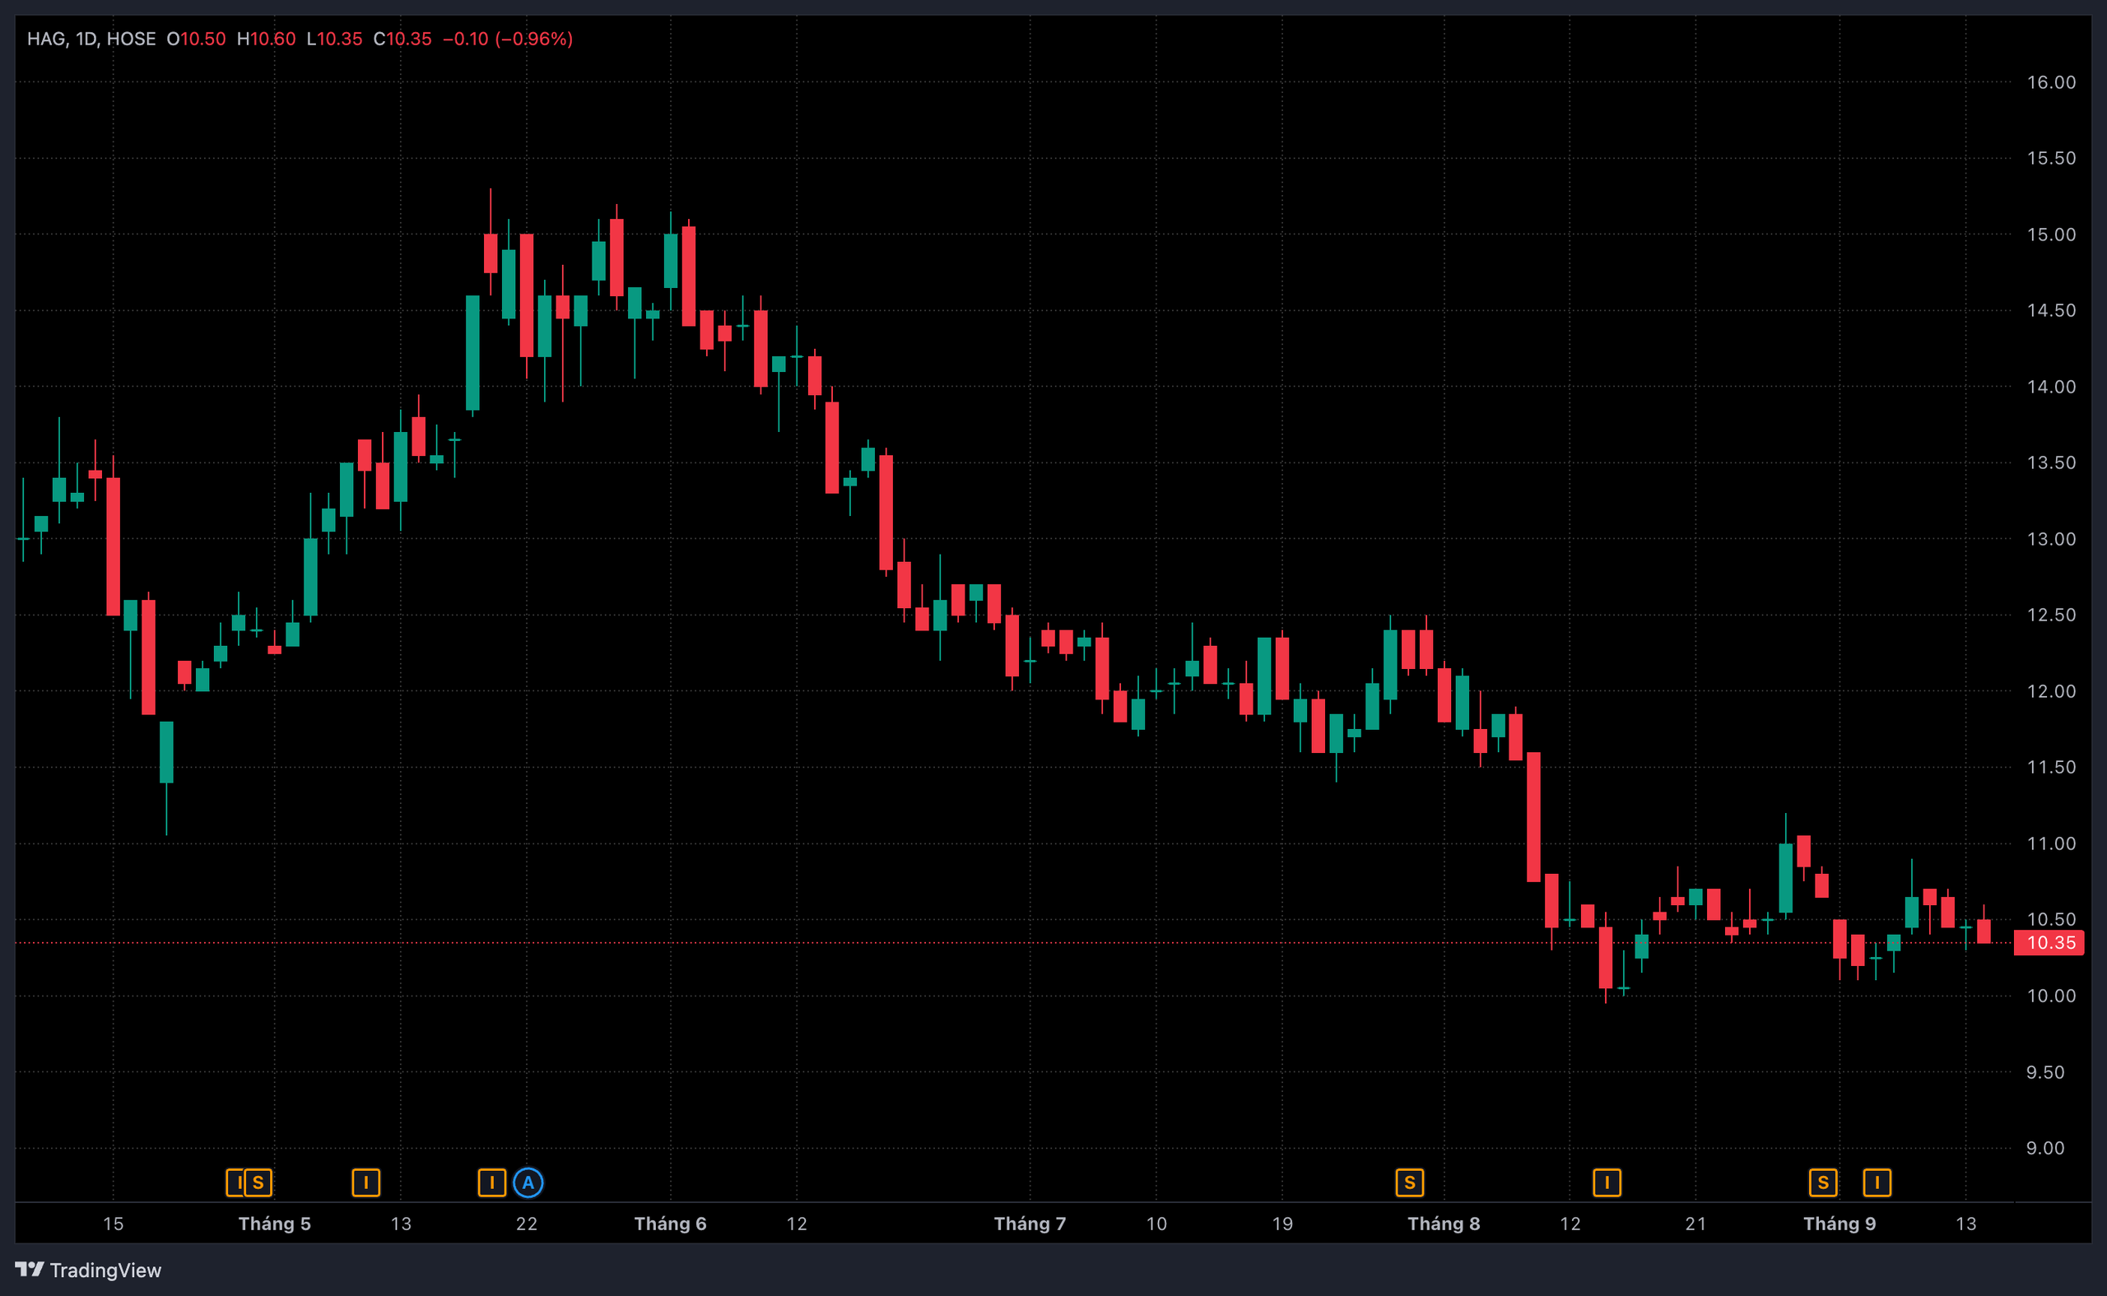Click the open value O10.50
The height and width of the screenshot is (1296, 2107).
195,39
